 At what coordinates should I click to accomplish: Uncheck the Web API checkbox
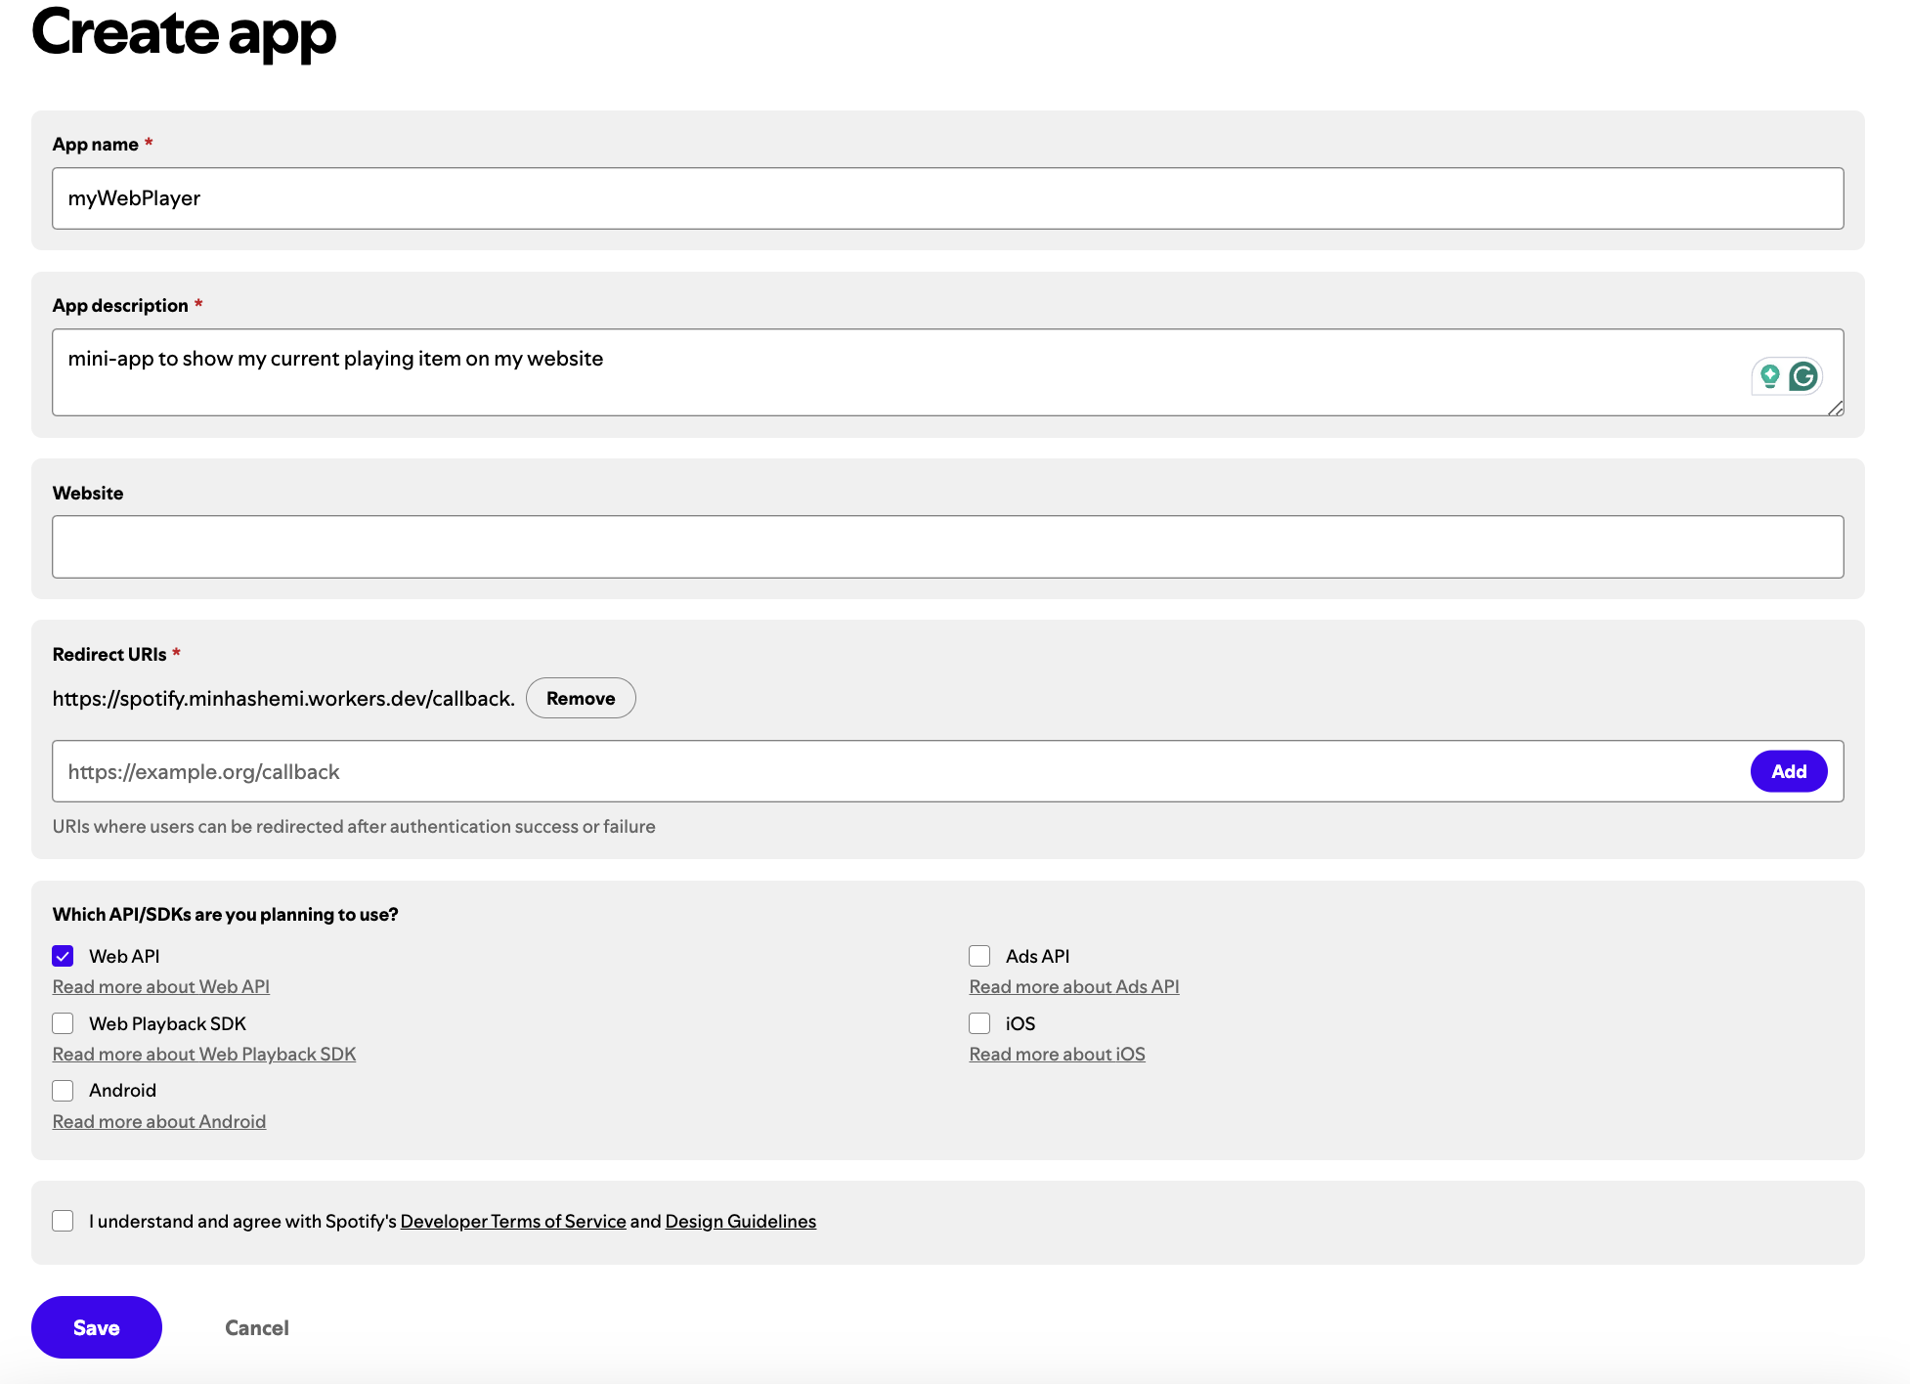click(x=64, y=956)
